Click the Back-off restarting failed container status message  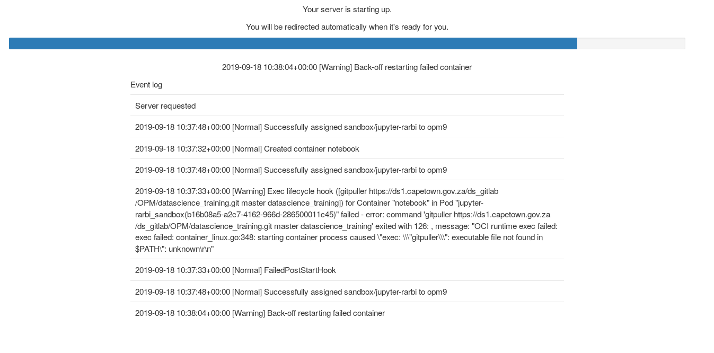pos(347,67)
